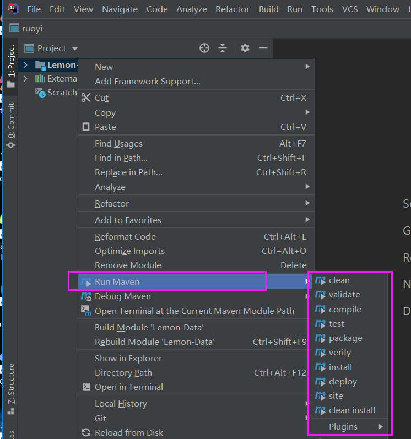Click the scissors Cut icon
Screen dimensions: 411x439
(x=85, y=98)
